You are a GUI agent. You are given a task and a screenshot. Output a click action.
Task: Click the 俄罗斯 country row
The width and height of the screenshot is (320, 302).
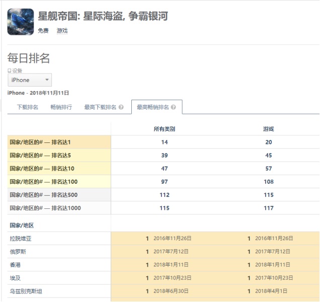(x=20, y=251)
